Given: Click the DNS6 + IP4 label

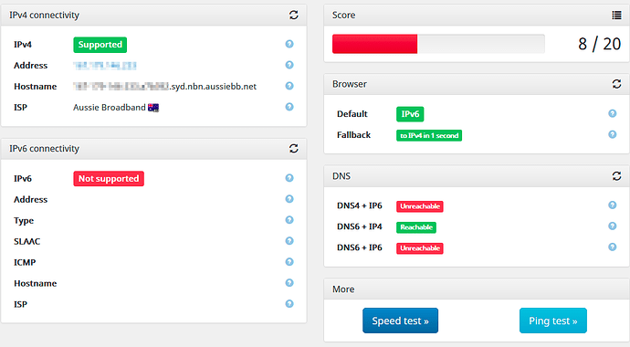Looking at the screenshot, I should 360,226.
